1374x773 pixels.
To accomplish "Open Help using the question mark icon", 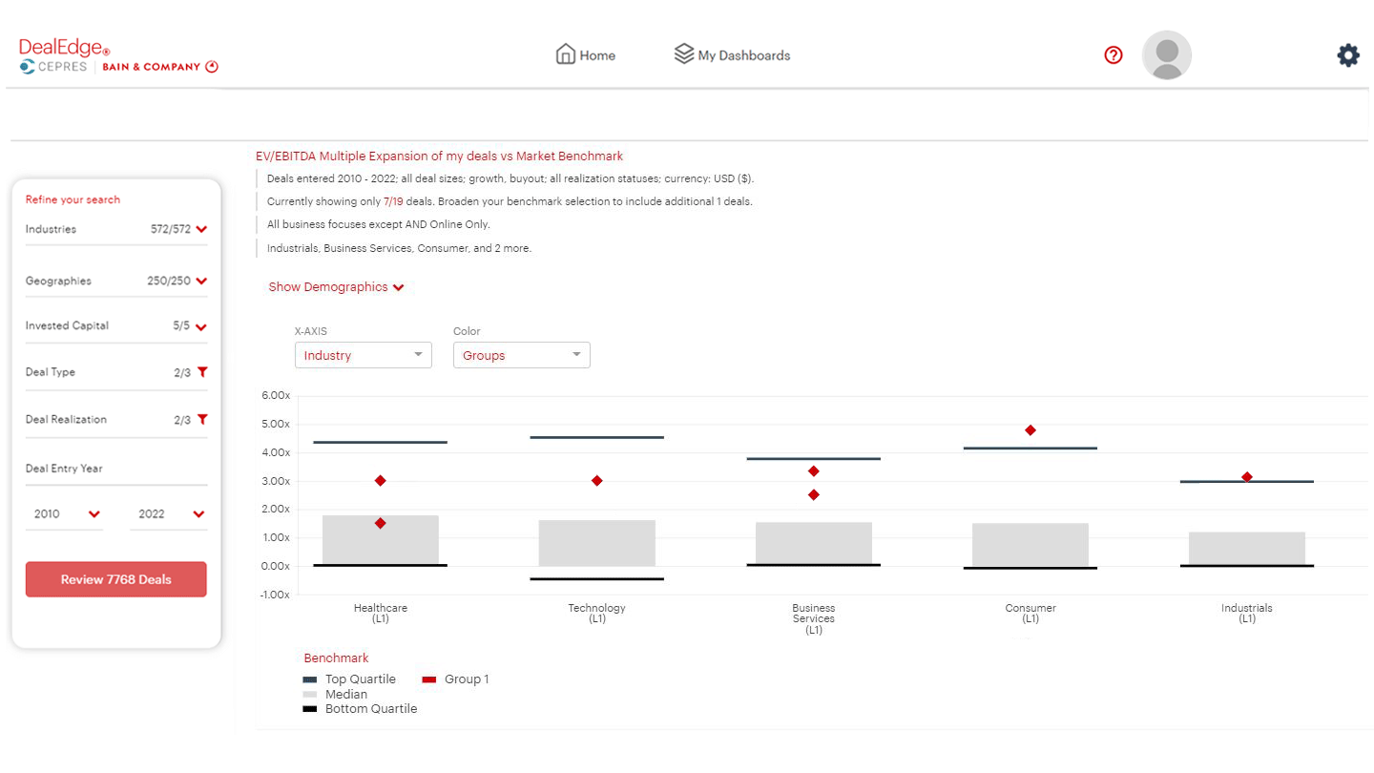I will 1113,55.
